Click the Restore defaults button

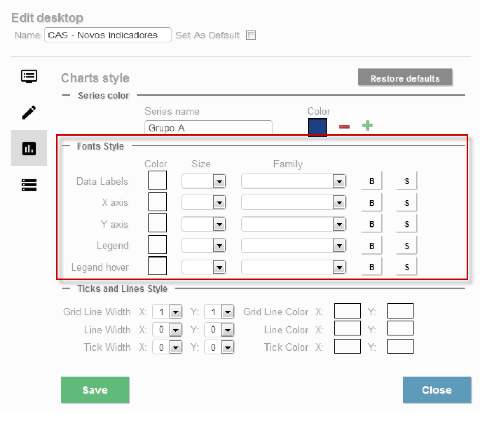[x=405, y=78]
